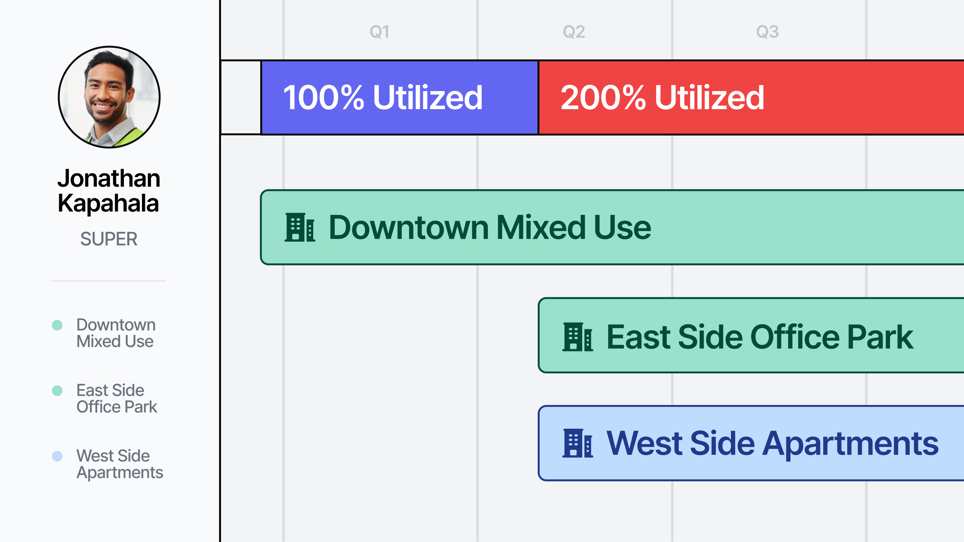Click Downtown Mixed Use in sidebar legend
Image resolution: width=964 pixels, height=542 pixels.
116,333
